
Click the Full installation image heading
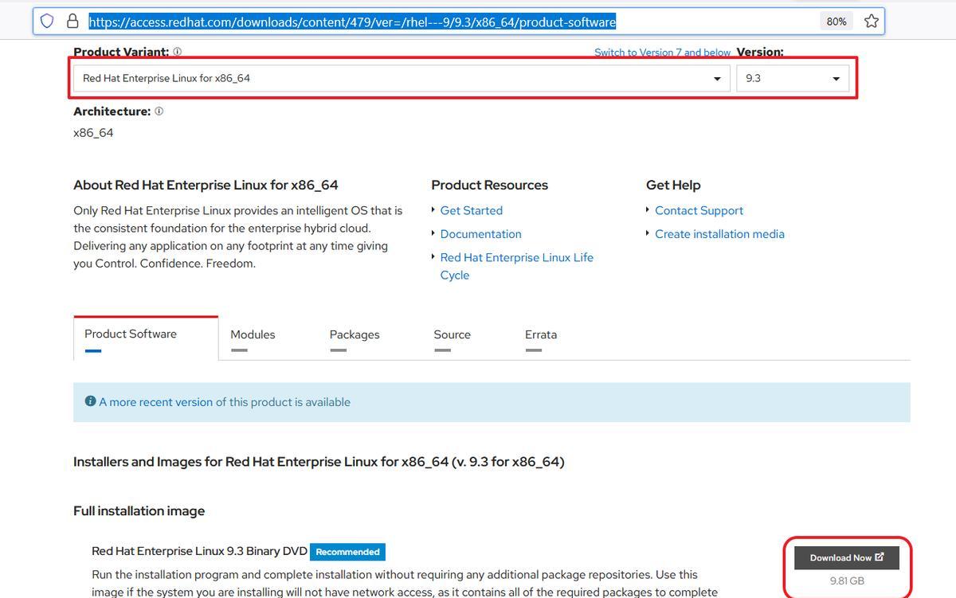[x=139, y=510]
